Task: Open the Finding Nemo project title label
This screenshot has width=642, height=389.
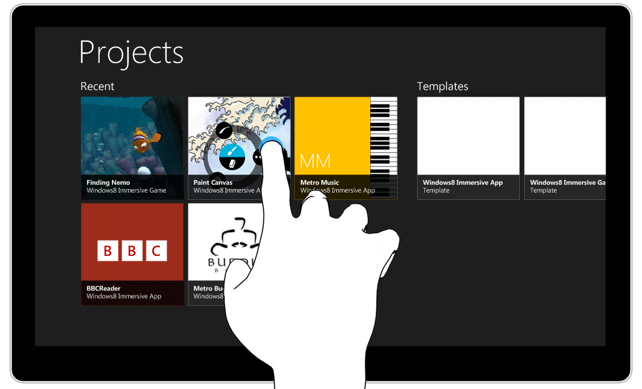Action: click(108, 182)
